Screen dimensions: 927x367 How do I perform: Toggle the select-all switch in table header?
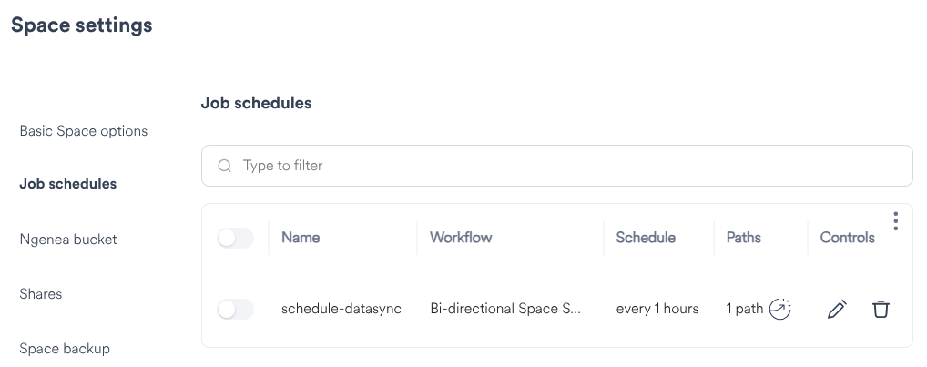pos(235,239)
